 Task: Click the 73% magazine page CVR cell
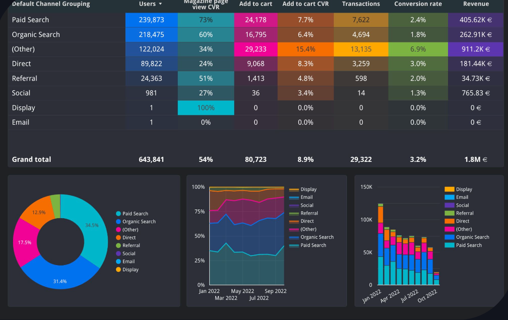(206, 20)
